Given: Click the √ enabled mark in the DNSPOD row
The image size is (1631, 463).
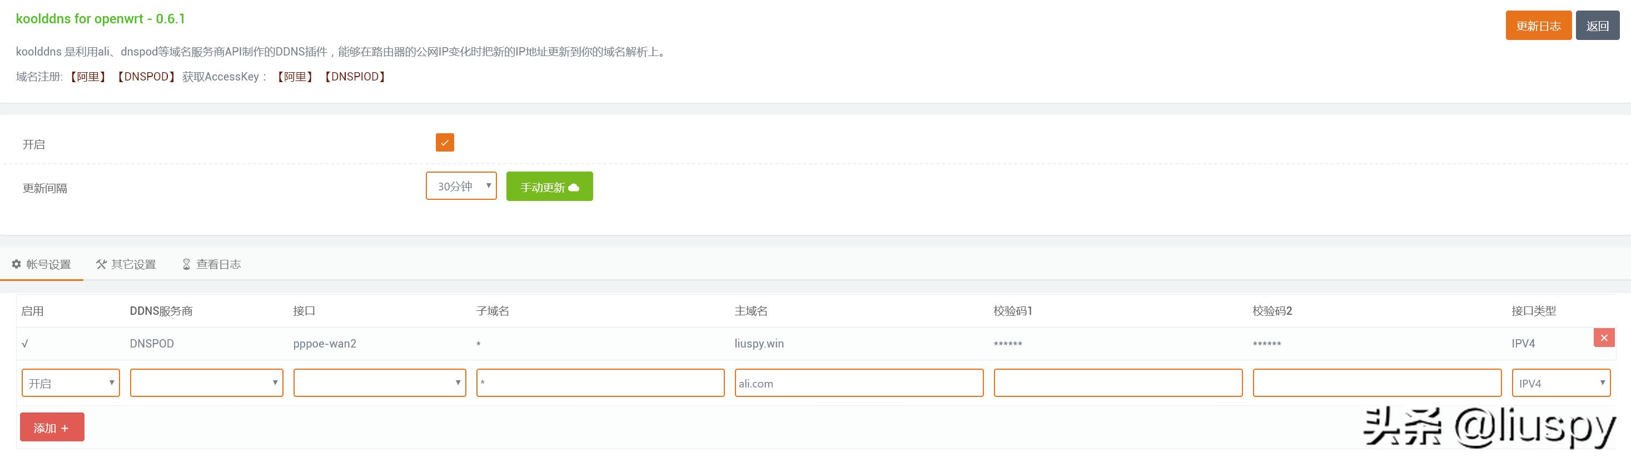Looking at the screenshot, I should coord(24,344).
